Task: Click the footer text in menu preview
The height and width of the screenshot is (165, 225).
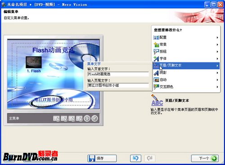Action: click(54, 99)
